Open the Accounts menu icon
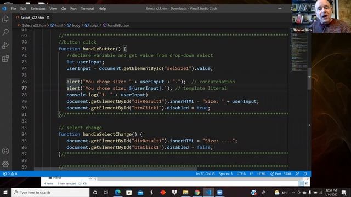 click(x=5, y=151)
